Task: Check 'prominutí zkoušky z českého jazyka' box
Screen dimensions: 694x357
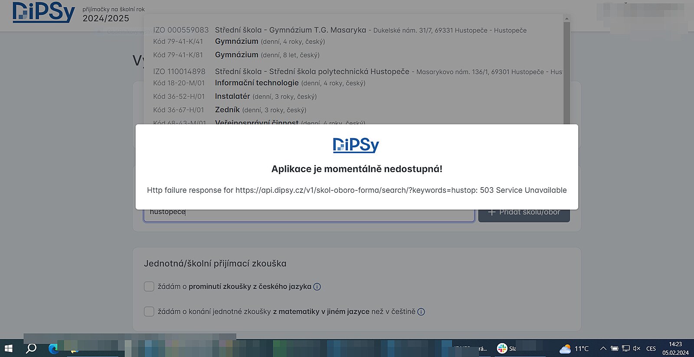Action: (x=149, y=287)
